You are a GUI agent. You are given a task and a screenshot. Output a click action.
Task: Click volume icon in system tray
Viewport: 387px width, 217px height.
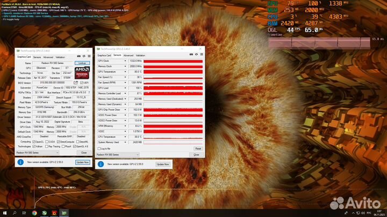[x=363, y=213]
